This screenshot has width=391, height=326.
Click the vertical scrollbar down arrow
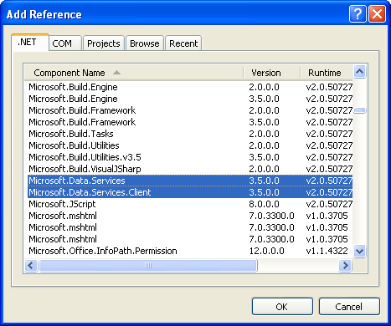click(x=360, y=252)
